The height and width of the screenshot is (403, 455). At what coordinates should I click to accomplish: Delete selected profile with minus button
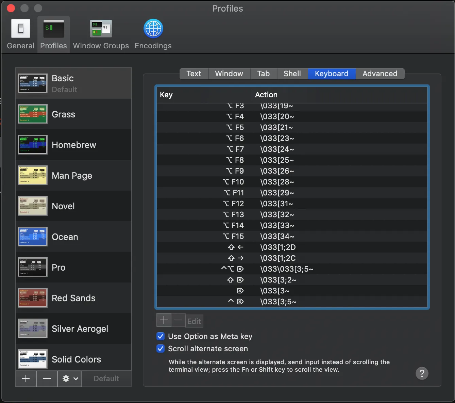coord(47,378)
